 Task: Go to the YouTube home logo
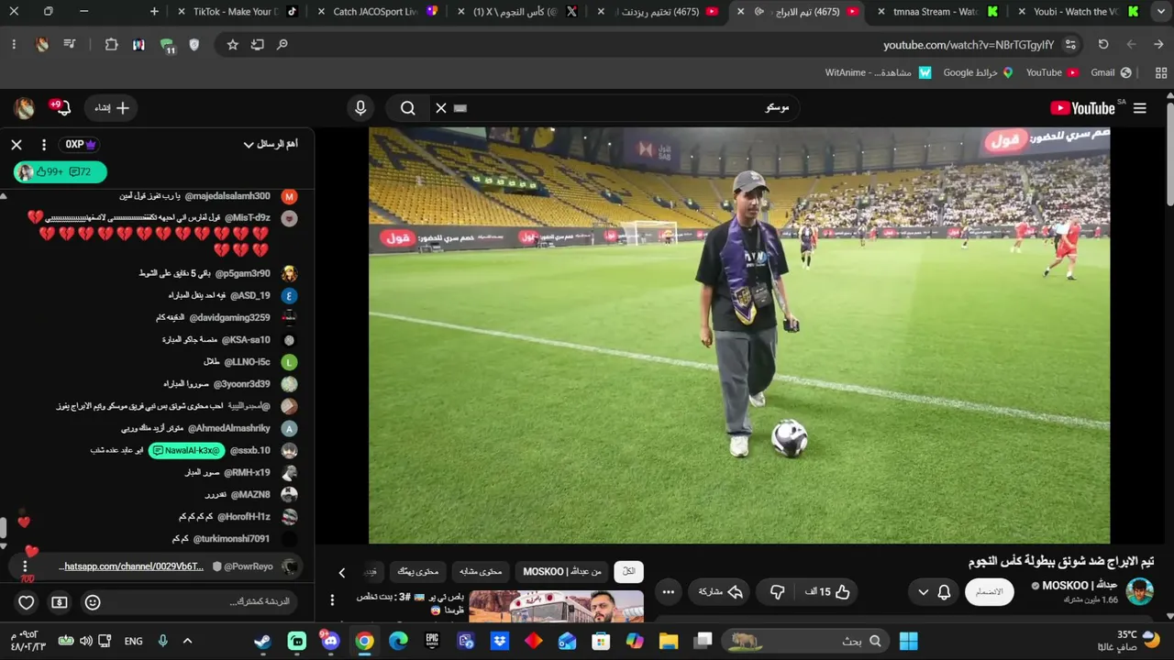(x=1082, y=108)
